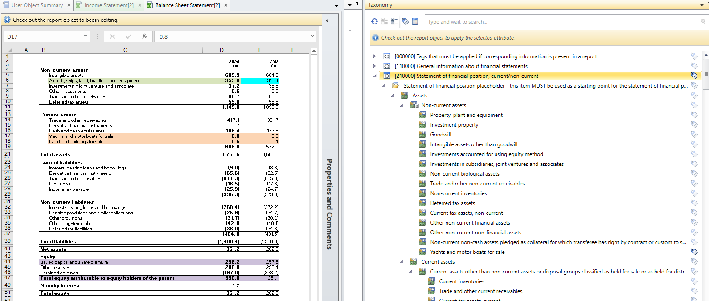Refresh the taxonomy tree
The image size is (709, 301).
coord(375,21)
